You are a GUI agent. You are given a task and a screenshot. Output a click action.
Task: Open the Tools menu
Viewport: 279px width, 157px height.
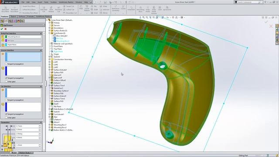tap(46, 2)
